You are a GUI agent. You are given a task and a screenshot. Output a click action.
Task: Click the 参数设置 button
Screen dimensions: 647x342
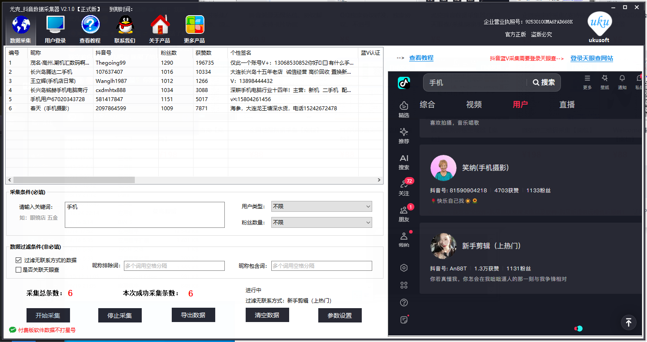[x=340, y=316]
